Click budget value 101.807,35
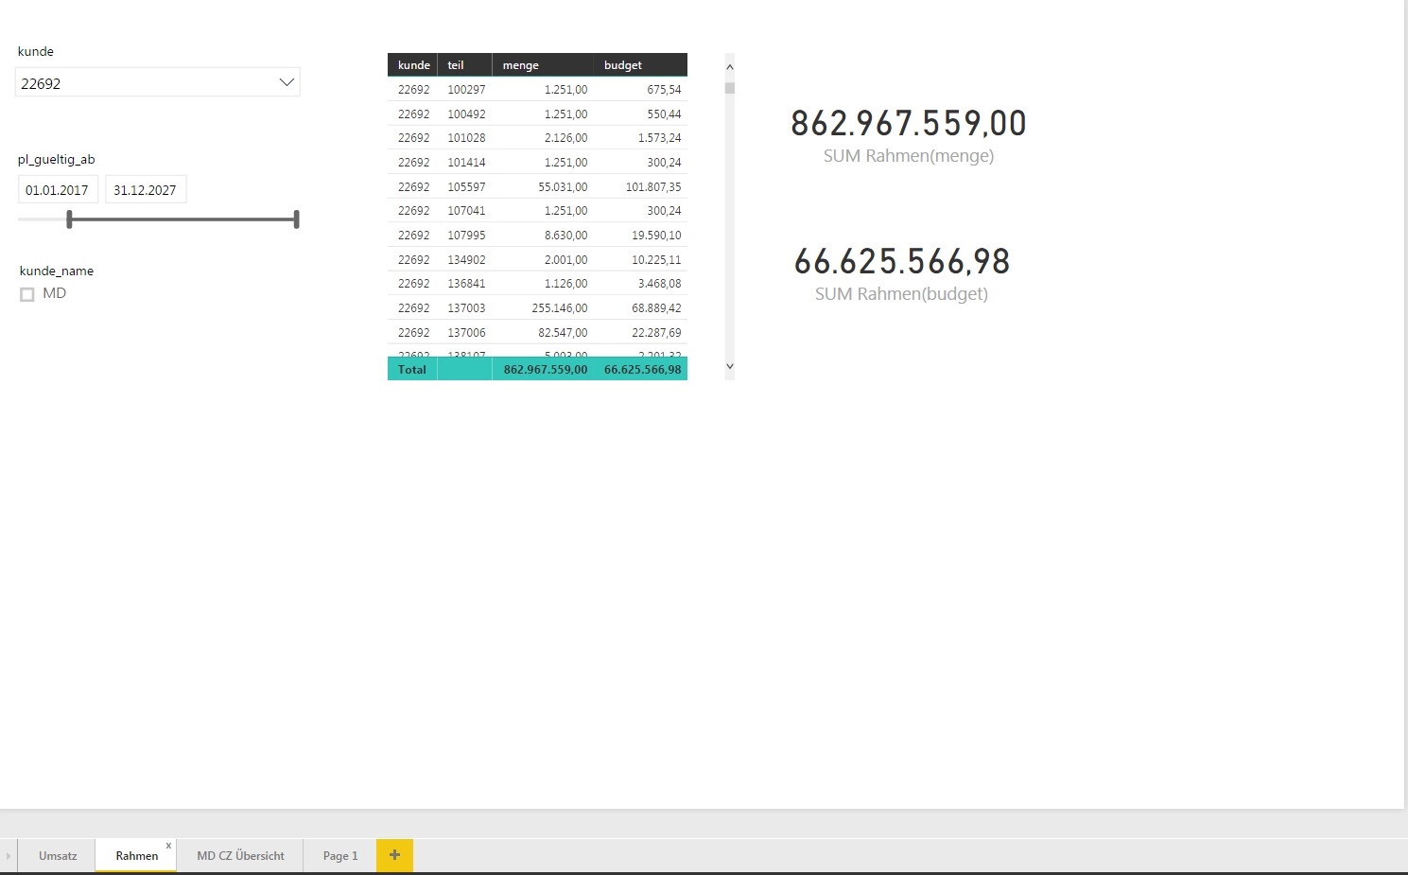Image resolution: width=1408 pixels, height=875 pixels. [x=653, y=187]
